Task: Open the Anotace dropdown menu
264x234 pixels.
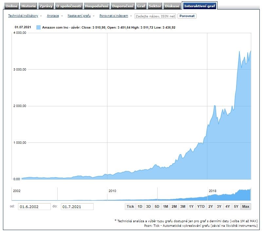Action: (x=53, y=16)
